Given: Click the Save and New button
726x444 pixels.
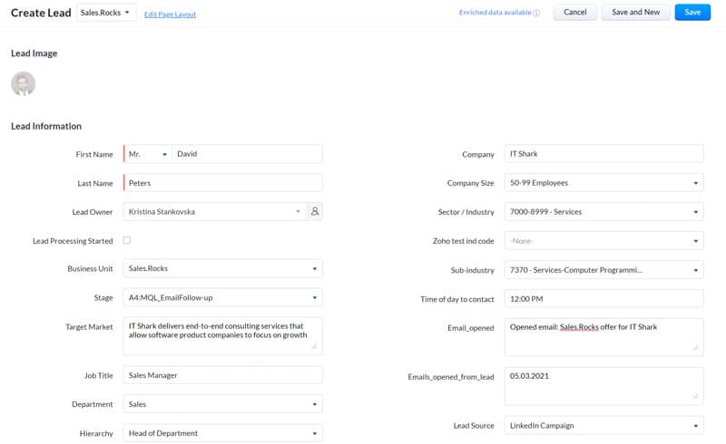Looking at the screenshot, I should pos(636,12).
